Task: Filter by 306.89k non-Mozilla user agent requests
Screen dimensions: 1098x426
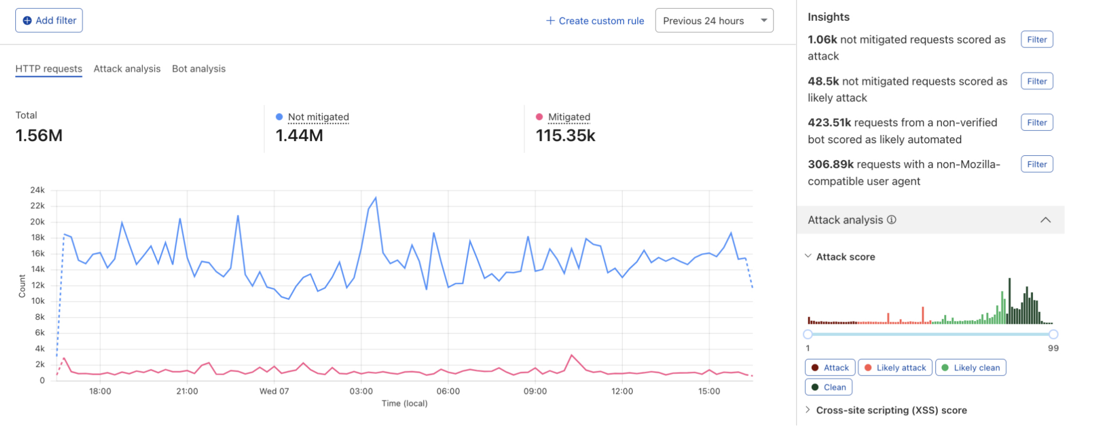Action: [x=1037, y=164]
